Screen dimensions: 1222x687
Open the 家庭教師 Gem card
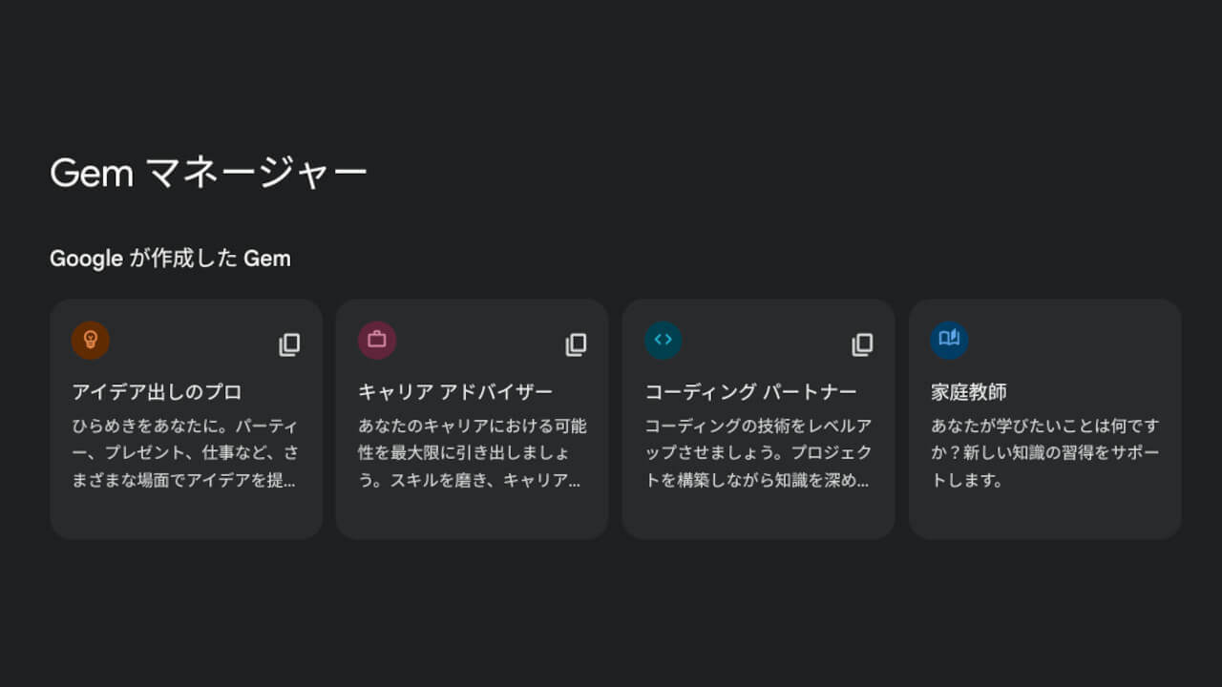(1043, 448)
